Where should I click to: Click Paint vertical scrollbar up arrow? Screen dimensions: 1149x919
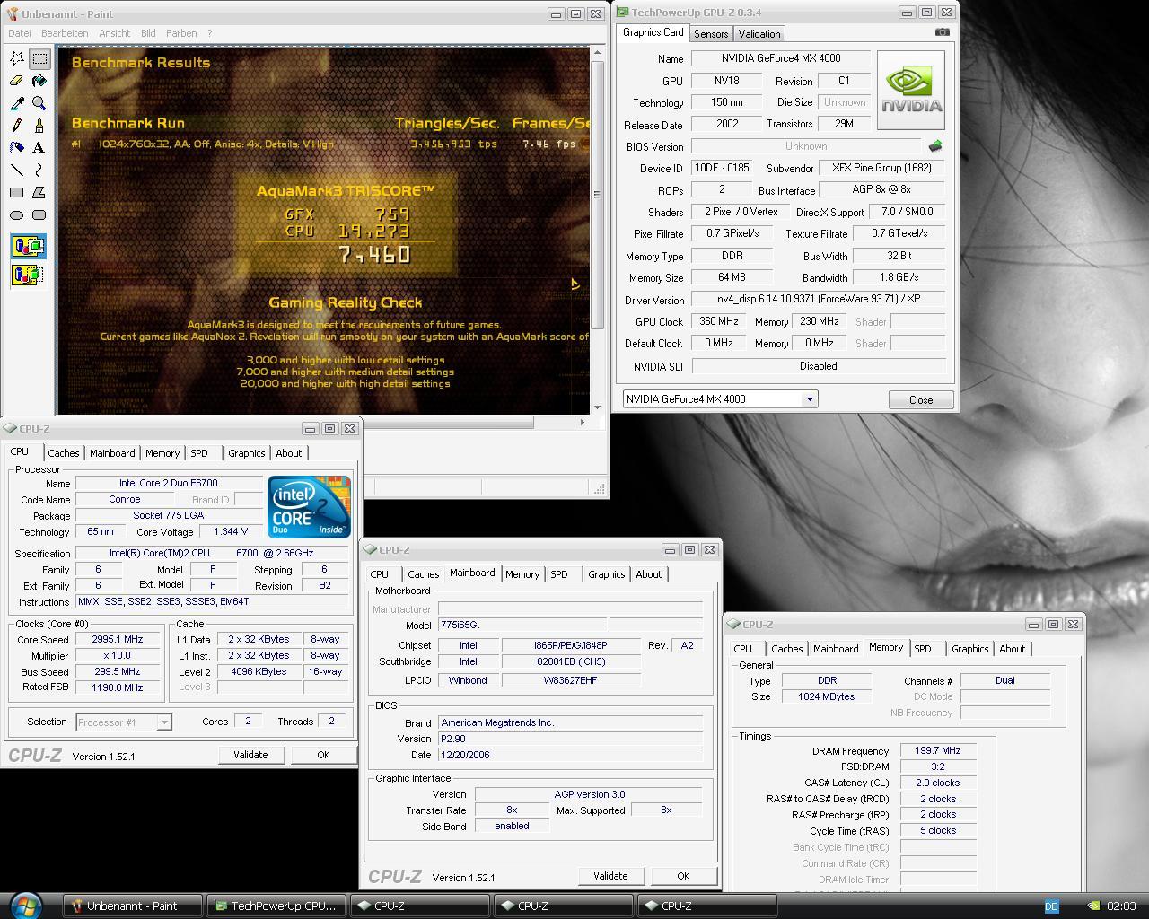(x=598, y=54)
